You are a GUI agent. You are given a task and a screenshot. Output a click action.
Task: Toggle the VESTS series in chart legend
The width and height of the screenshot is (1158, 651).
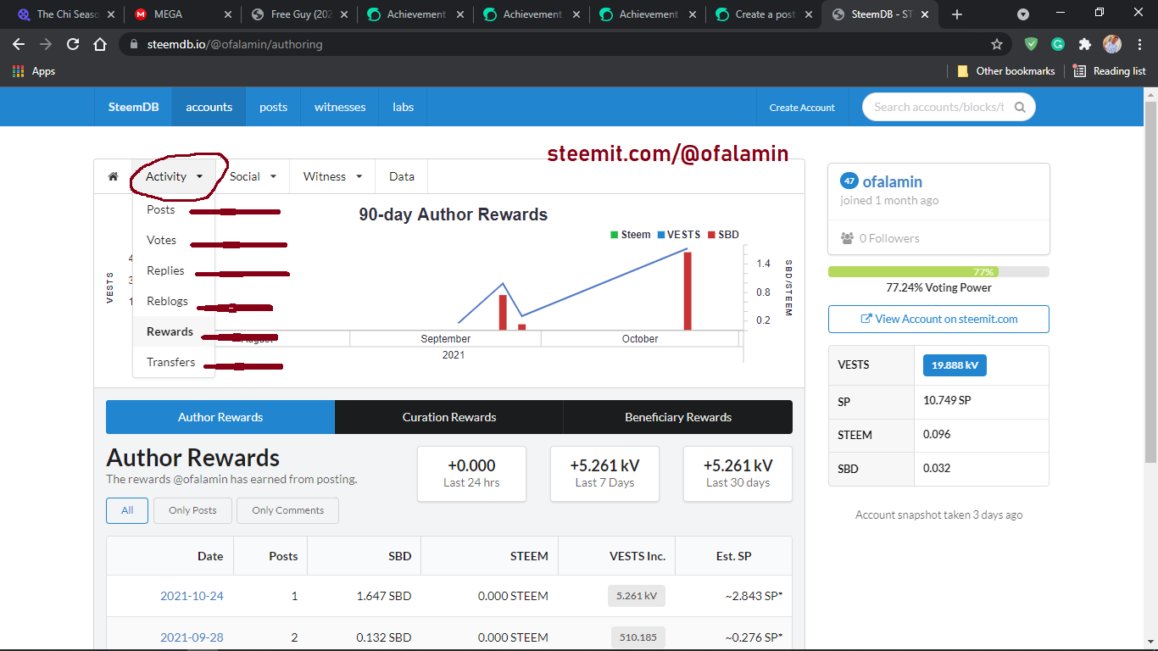click(678, 235)
